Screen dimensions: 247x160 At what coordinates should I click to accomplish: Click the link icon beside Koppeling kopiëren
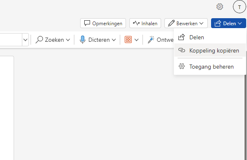[182, 50]
